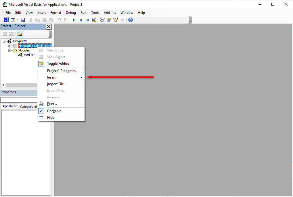293x197 pixels.
Task: Click the Properties object selector box
Action: pos(19,100)
